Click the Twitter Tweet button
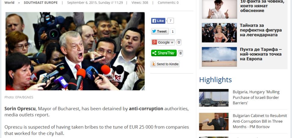 coord(160,32)
